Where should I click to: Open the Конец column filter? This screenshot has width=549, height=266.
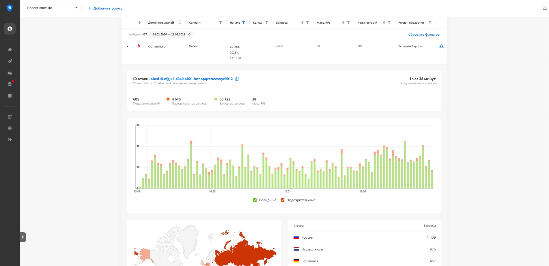tap(267, 22)
